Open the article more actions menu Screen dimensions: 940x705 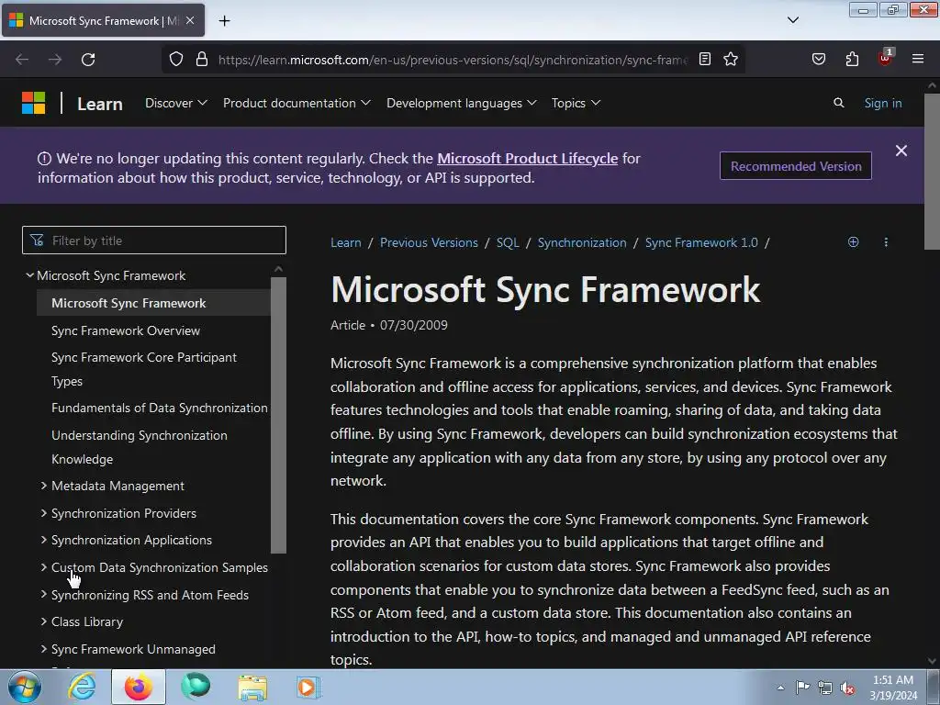[886, 242]
